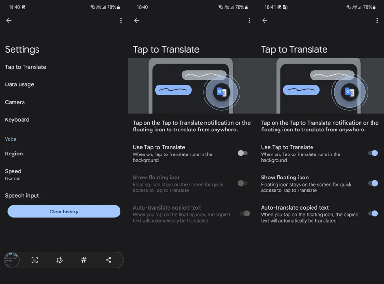Open the overflow menu on the Settings screen
Viewport: 384px width, 284px height.
(121, 20)
